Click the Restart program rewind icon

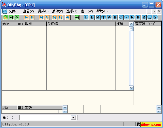click(x=11, y=18)
